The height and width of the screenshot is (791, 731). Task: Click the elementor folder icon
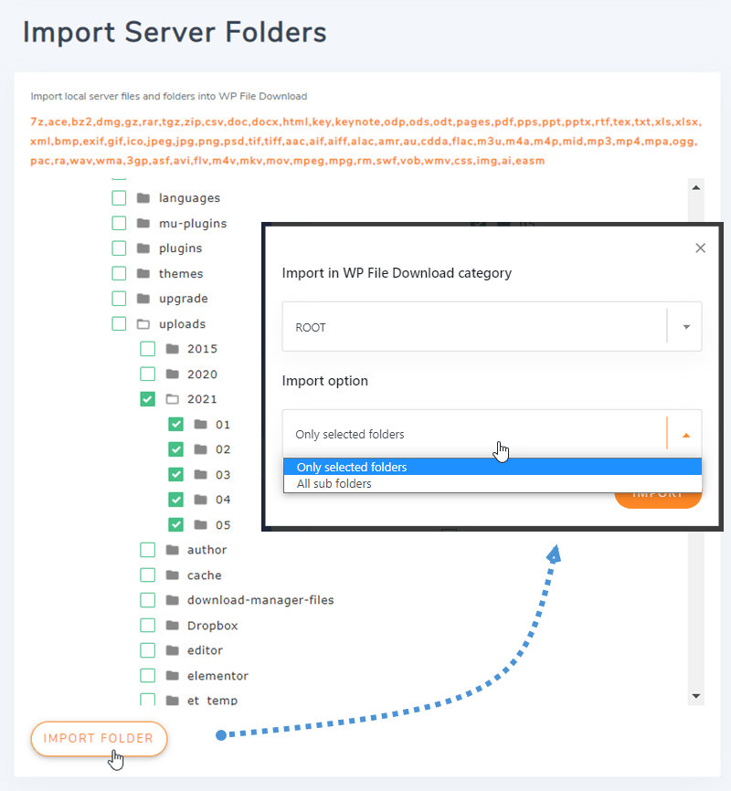point(172,676)
